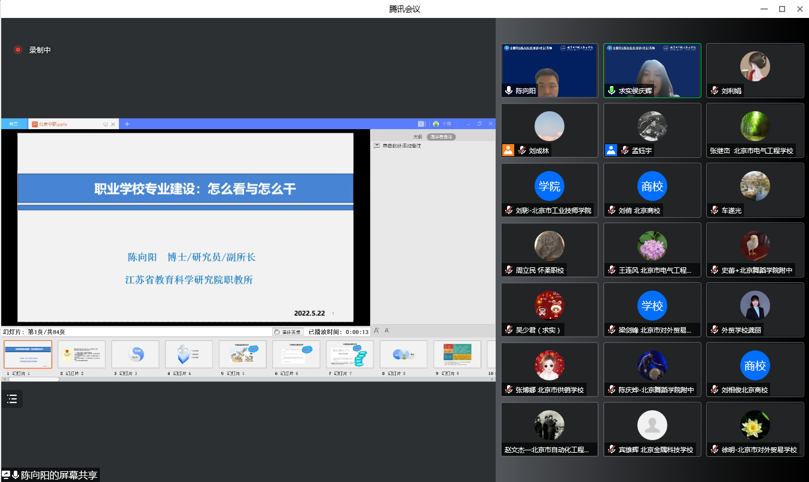Click the red recording indicator icon

[18, 50]
